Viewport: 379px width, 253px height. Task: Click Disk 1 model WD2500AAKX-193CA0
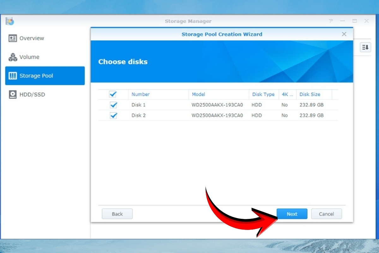tap(217, 105)
